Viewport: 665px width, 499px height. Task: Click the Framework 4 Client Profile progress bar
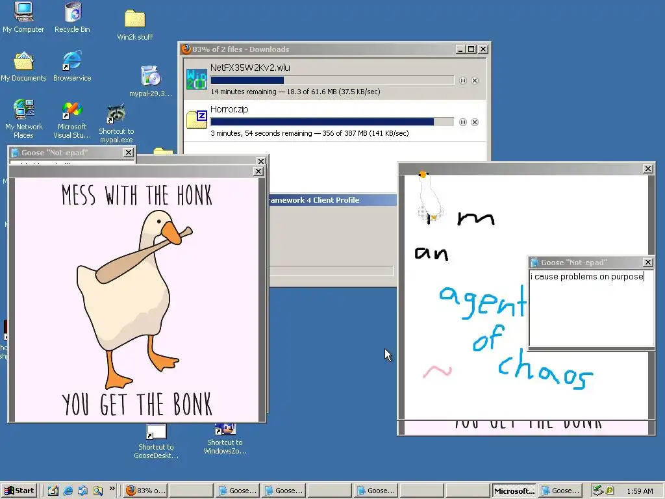coord(331,271)
